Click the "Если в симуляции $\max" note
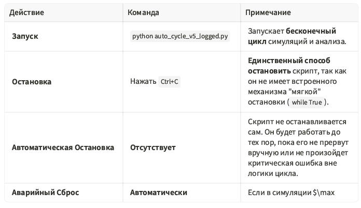Screen dimensions: 361x208 pos(291,193)
